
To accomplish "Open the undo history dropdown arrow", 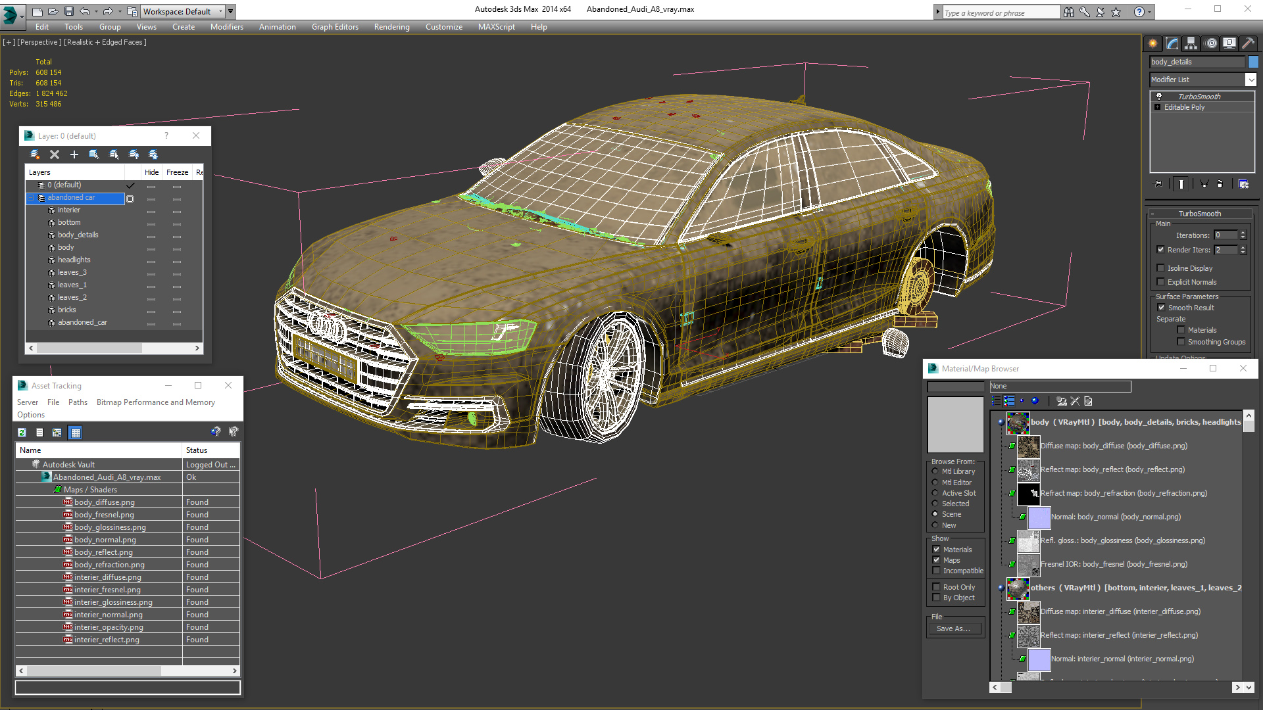I will click(x=96, y=11).
